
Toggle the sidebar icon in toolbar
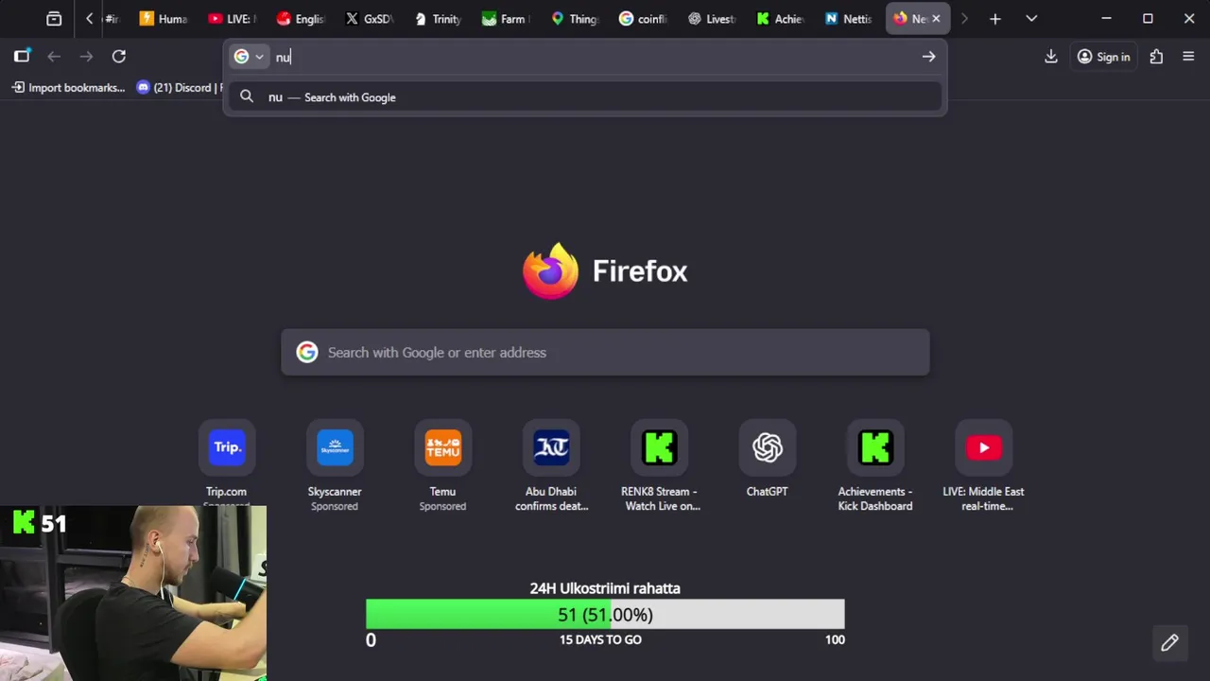(22, 56)
